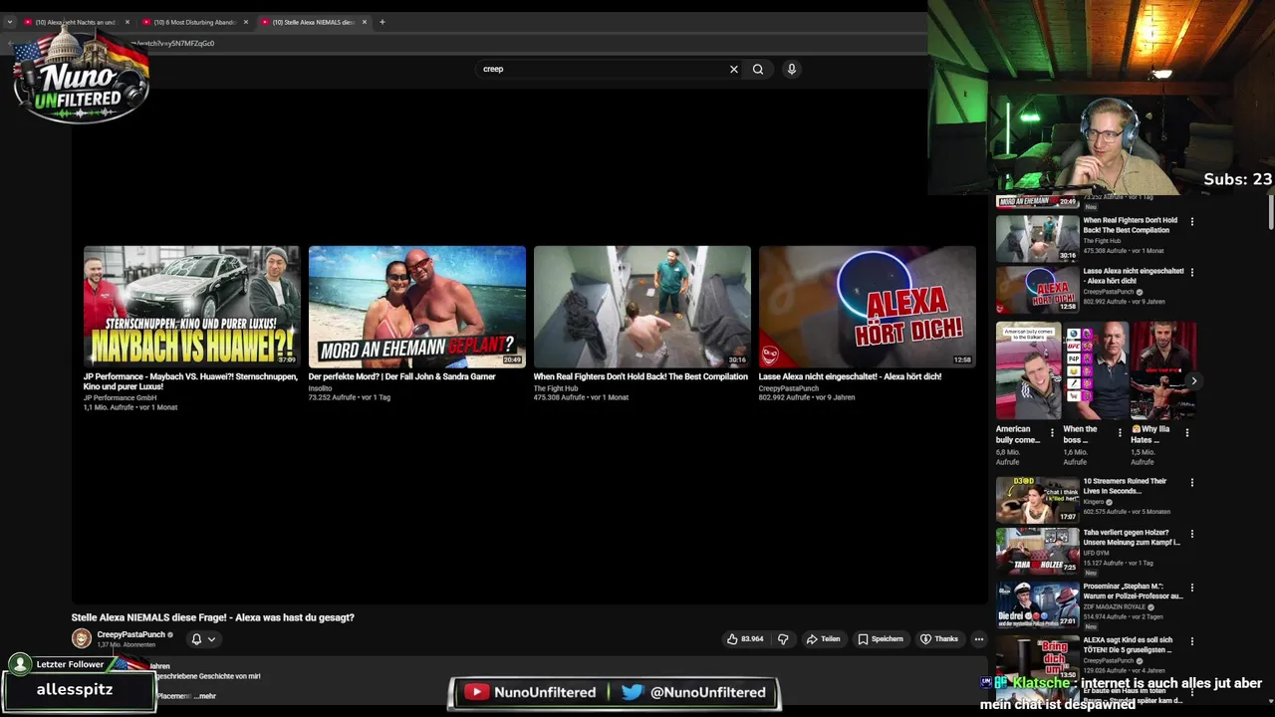Open options for 'Why Ilia Hates' short
1275x717 pixels.
[1187, 433]
